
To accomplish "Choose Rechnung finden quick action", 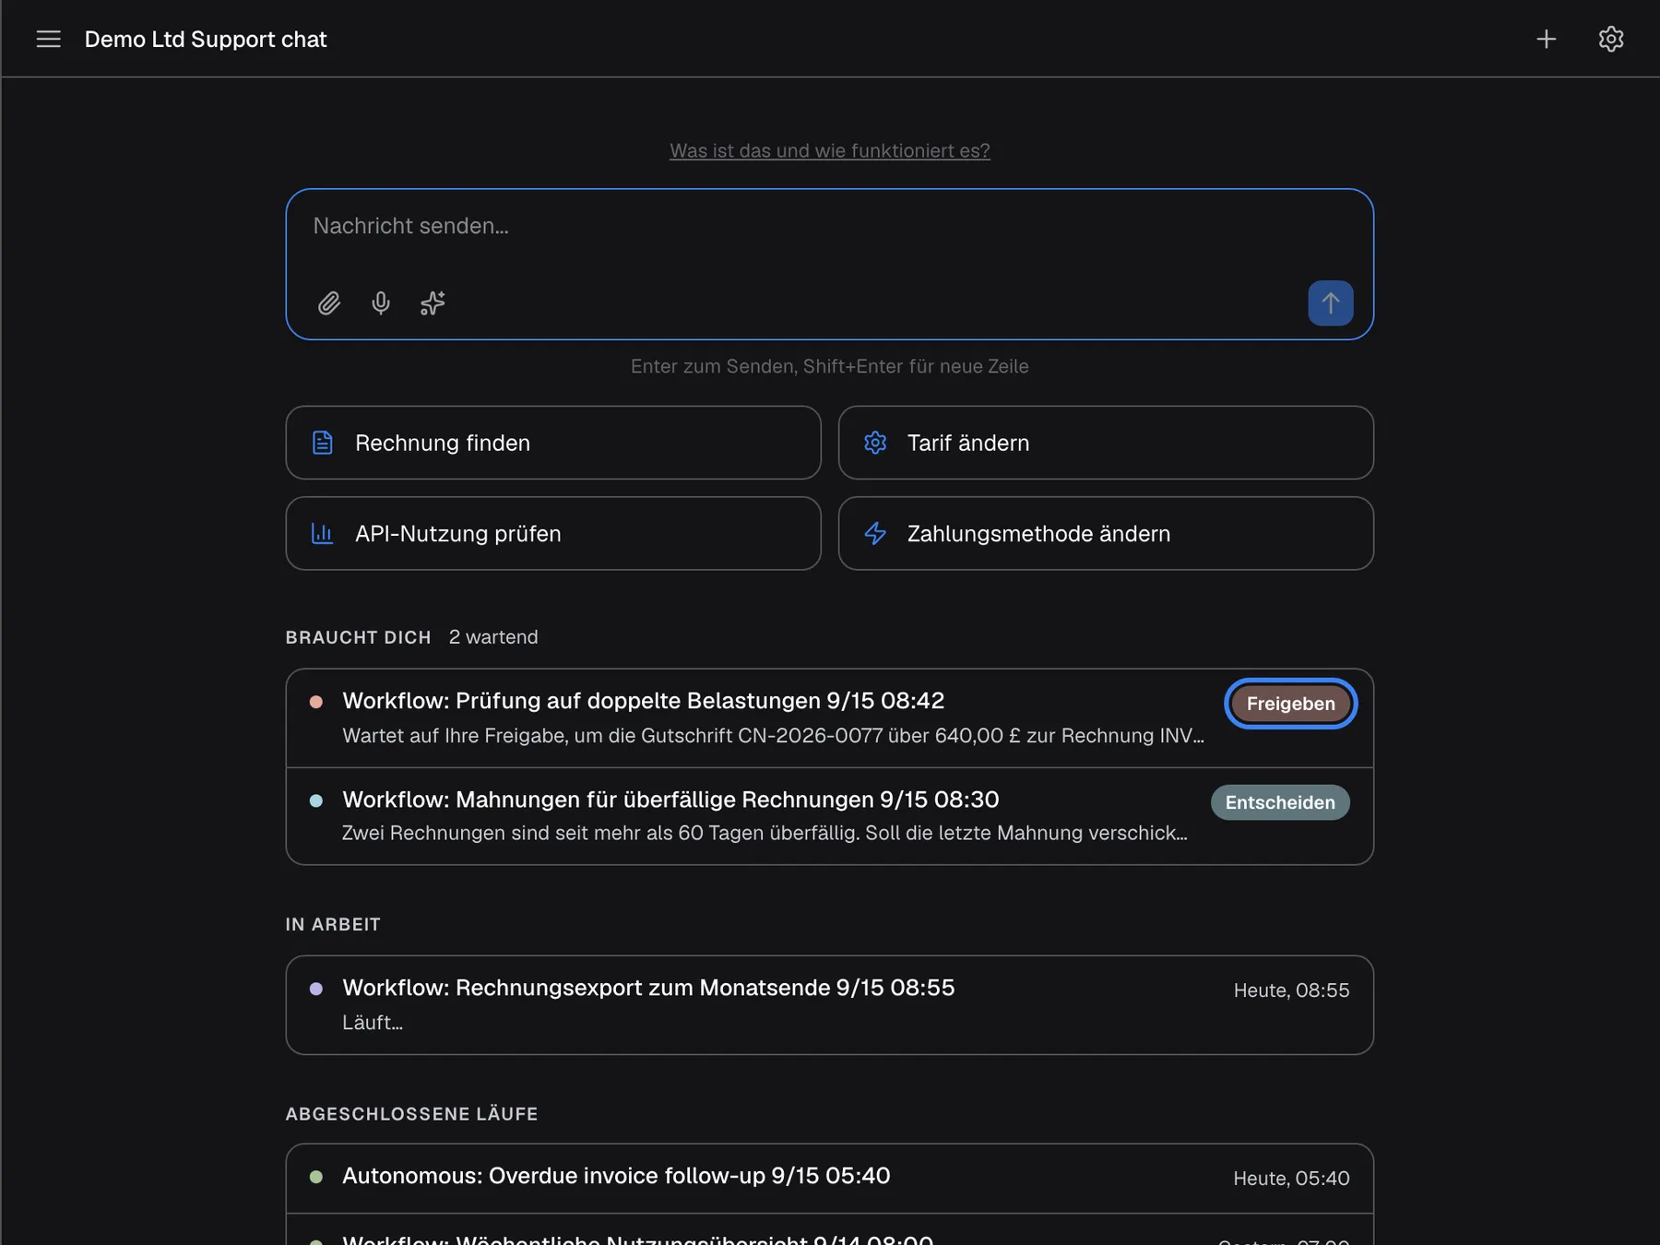I will pyautogui.click(x=553, y=443).
